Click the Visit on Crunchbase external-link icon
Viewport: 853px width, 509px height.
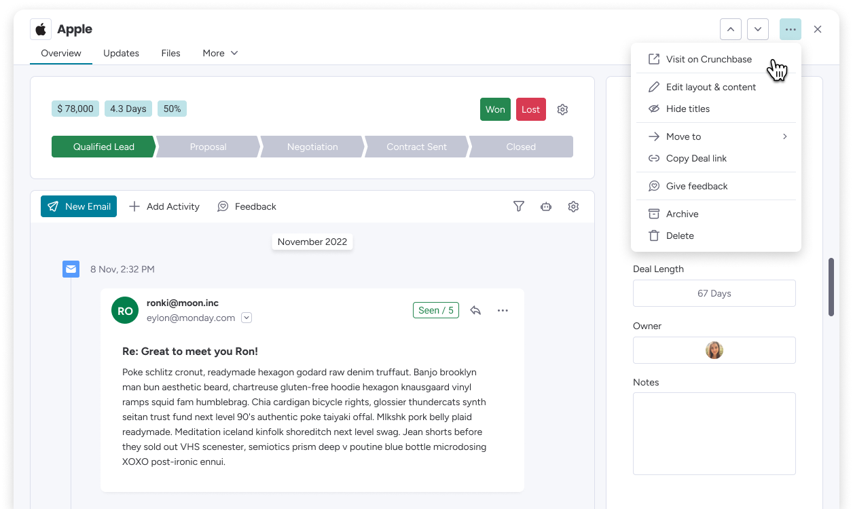click(654, 59)
